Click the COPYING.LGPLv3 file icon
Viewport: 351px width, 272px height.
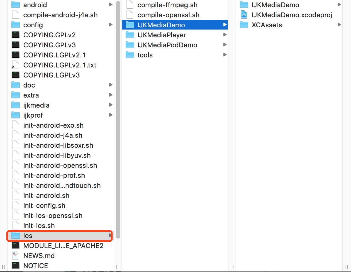pyautogui.click(x=16, y=75)
